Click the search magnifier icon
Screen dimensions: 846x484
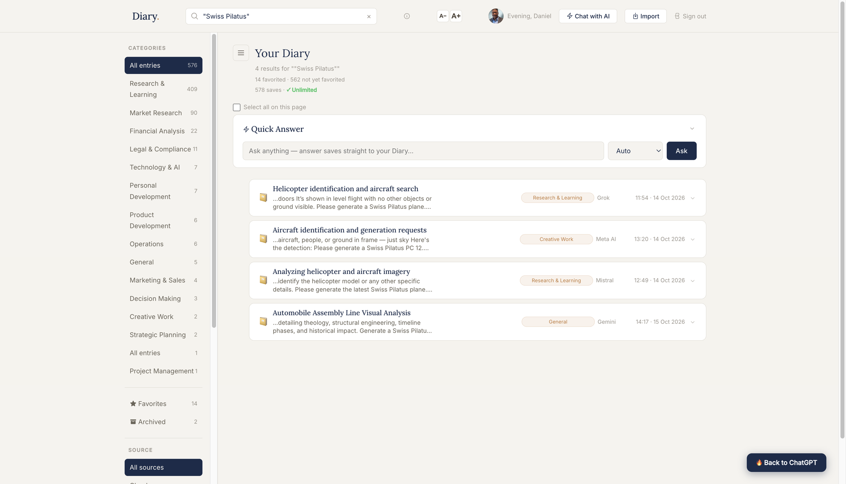click(x=194, y=16)
